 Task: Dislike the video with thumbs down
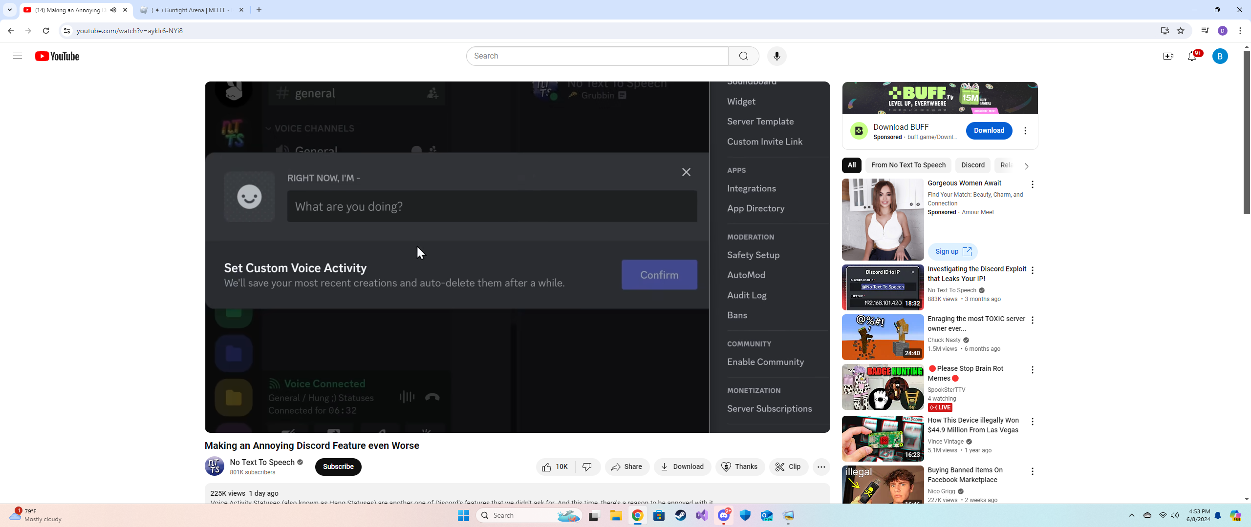[x=587, y=467]
